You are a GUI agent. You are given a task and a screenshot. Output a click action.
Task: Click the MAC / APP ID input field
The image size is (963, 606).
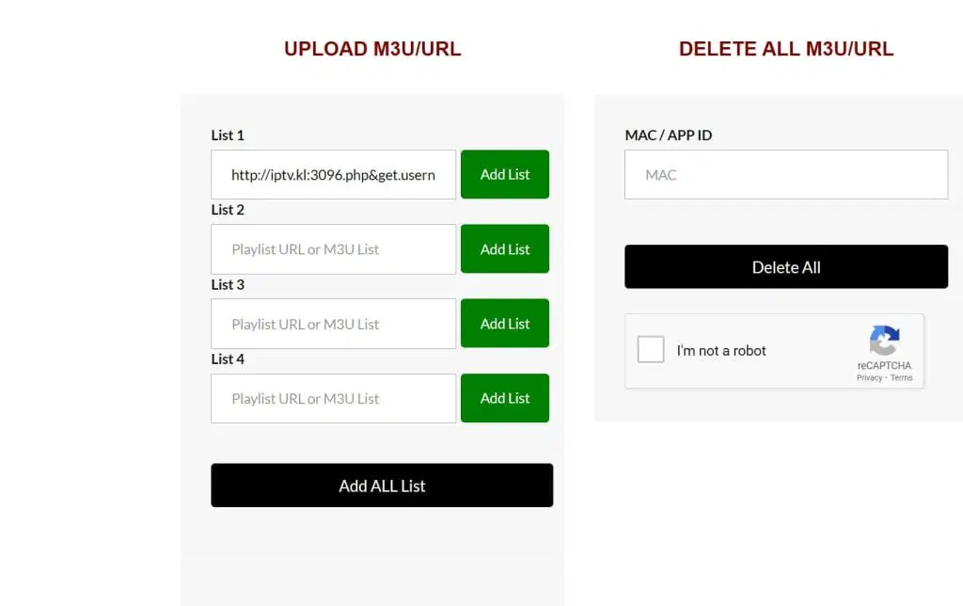[x=786, y=175]
